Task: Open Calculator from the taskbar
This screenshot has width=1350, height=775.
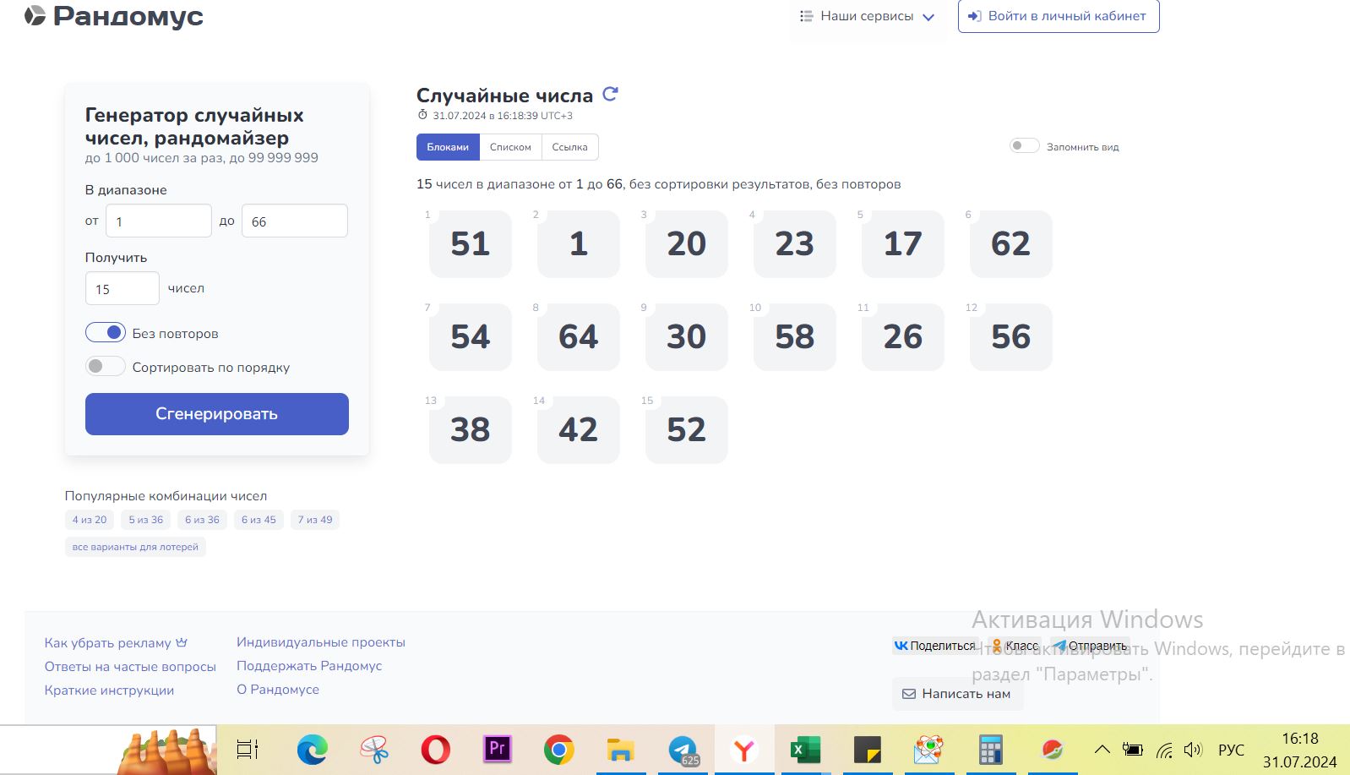Action: pos(990,750)
